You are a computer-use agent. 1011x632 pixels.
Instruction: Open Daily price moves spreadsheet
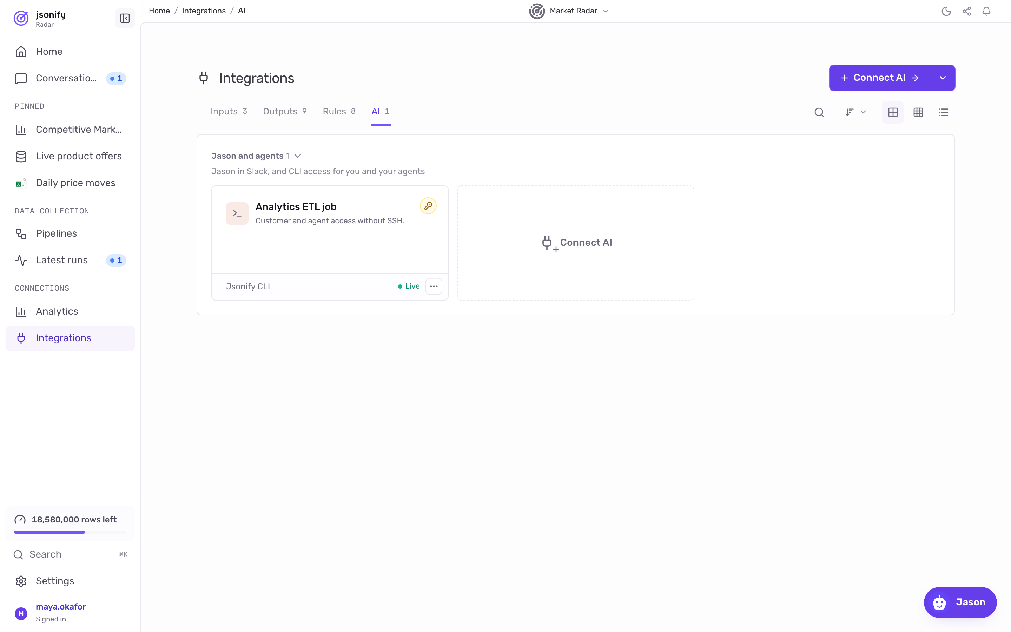(70, 183)
